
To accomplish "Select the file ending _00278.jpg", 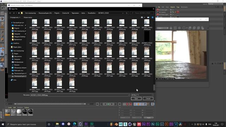I will [72, 85].
